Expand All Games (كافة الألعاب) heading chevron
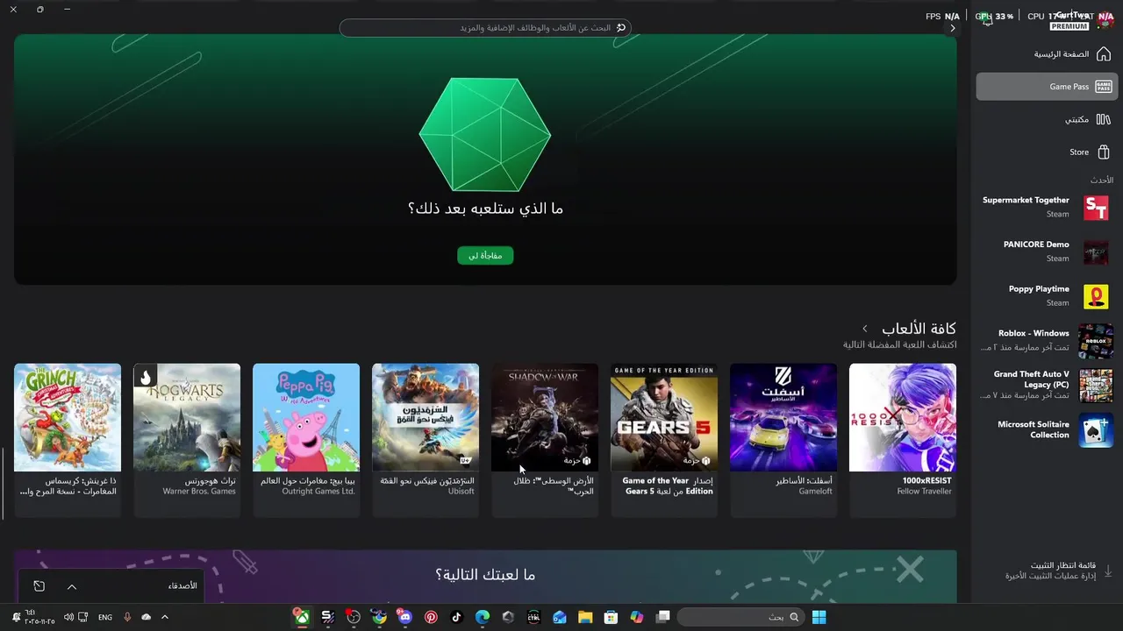1123x631 pixels. point(865,329)
